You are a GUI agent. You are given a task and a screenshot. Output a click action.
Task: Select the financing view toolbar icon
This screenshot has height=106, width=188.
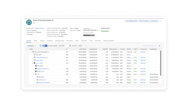coord(41,46)
